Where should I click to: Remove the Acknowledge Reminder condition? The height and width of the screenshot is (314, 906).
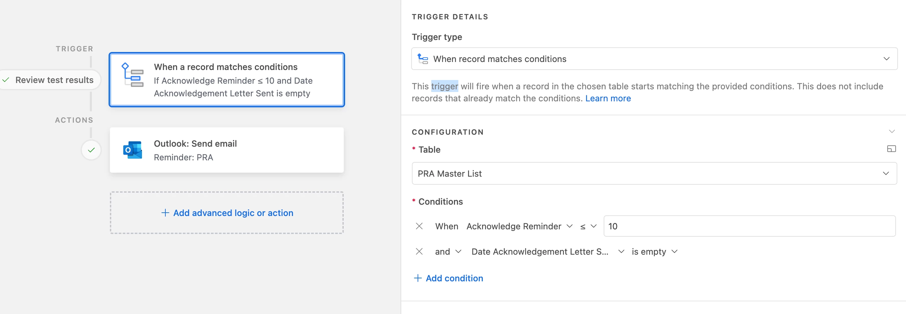click(419, 226)
